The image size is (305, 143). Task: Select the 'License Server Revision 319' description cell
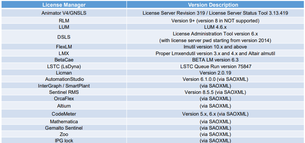216,13
